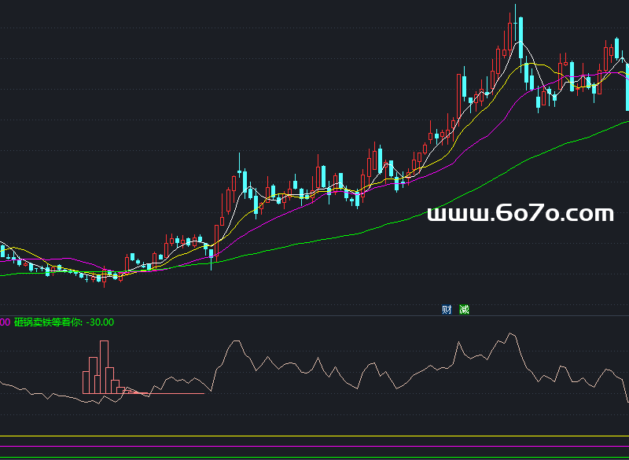Click the first peak of indicator line after histogram
The image size is (629, 460).
tap(233, 341)
